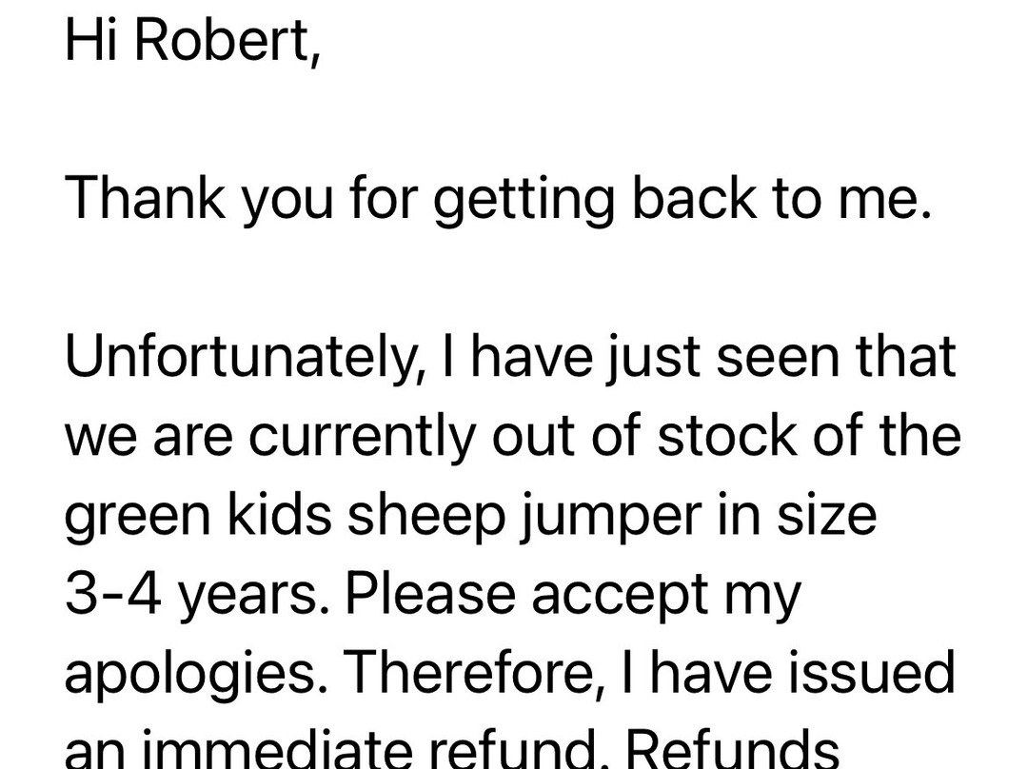Click the words 'Please accept my'
Image resolution: width=1028 pixels, height=769 pixels.
(571, 596)
